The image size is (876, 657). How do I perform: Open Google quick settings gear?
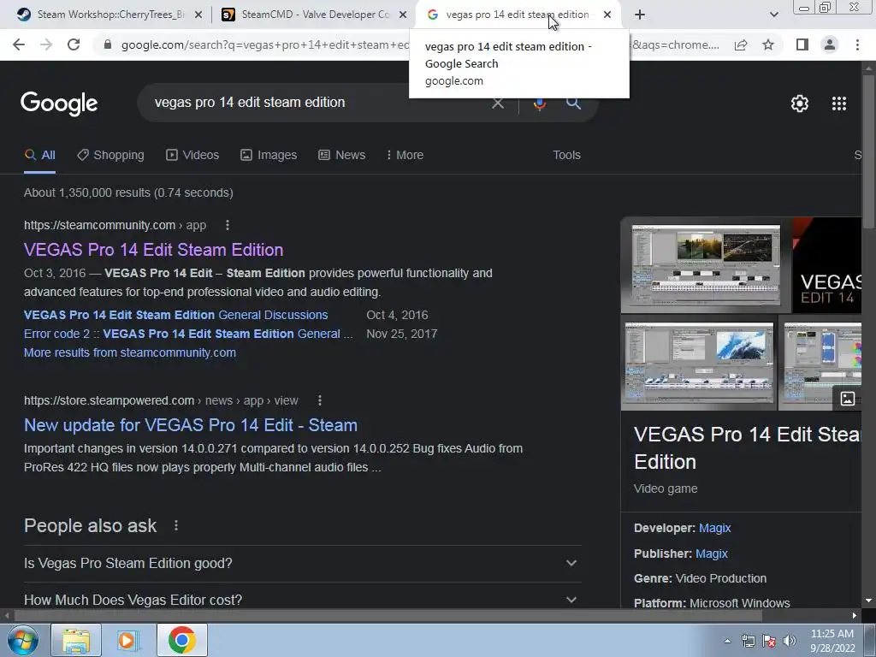pyautogui.click(x=800, y=104)
